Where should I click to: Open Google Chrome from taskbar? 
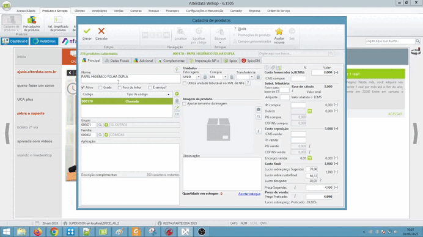[54, 232]
